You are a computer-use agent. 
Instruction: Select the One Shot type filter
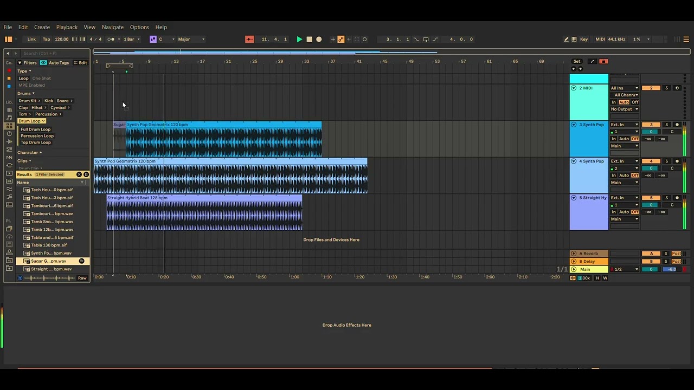click(42, 79)
